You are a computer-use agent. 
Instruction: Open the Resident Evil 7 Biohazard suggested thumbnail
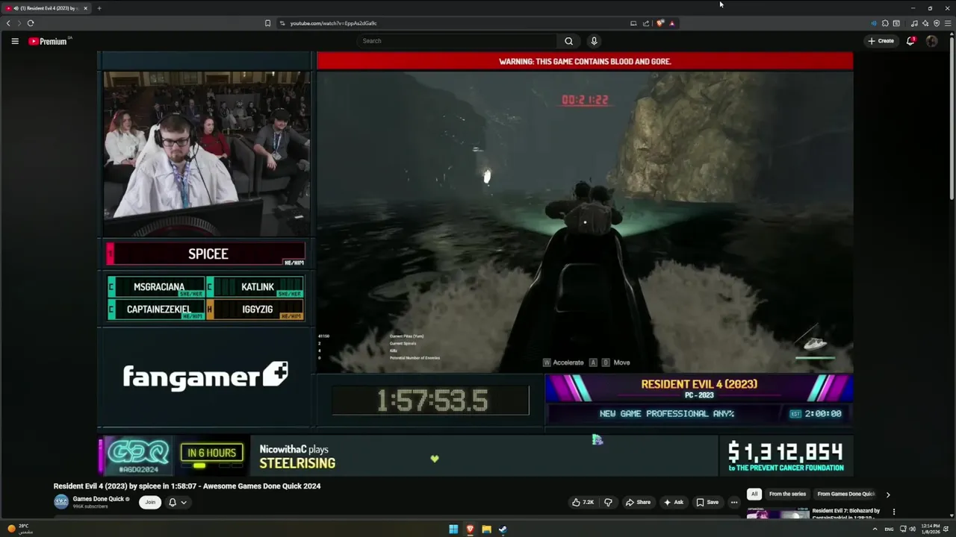coord(777,513)
